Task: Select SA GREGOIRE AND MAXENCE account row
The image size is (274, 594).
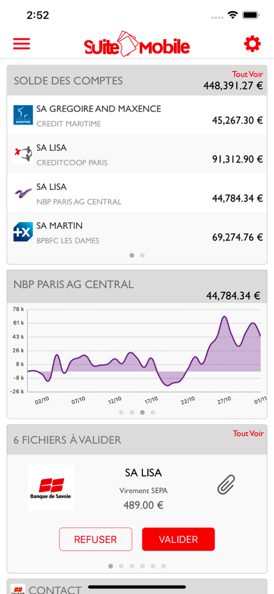Action: [137, 115]
